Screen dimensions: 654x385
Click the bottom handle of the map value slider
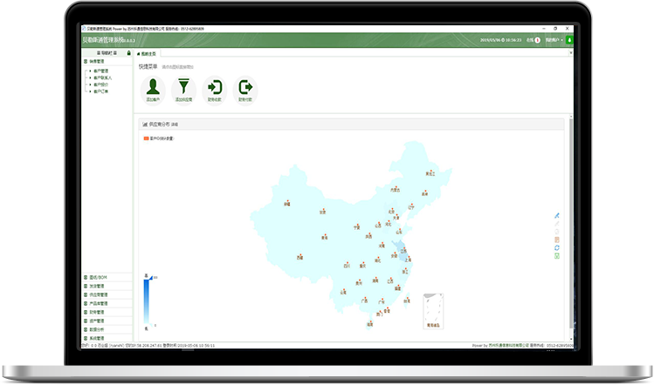(x=150, y=325)
